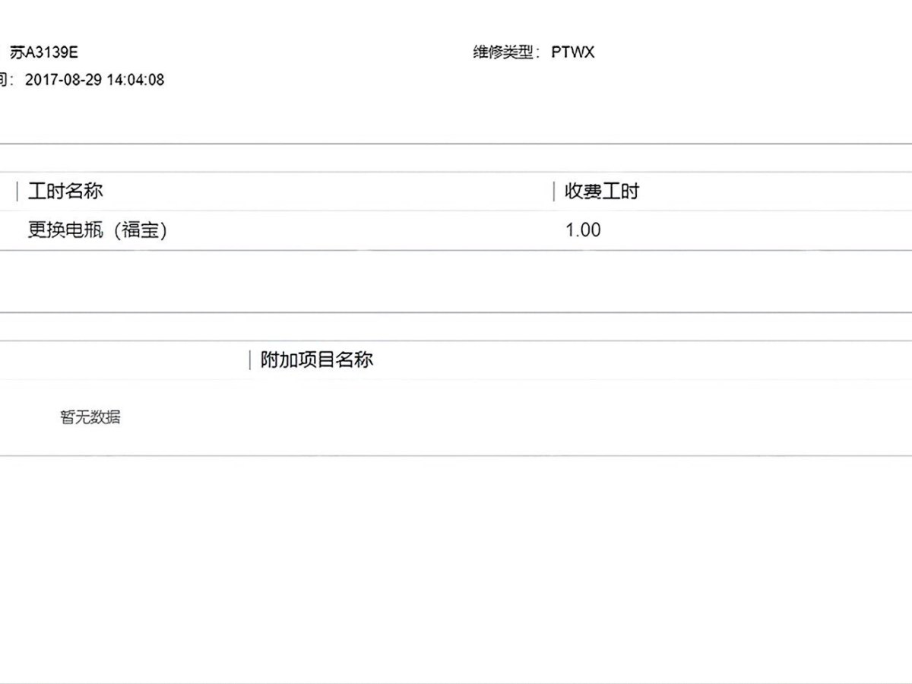Screen dimensions: 912x684
Task: Click the time 14:04:08
Action: click(135, 79)
